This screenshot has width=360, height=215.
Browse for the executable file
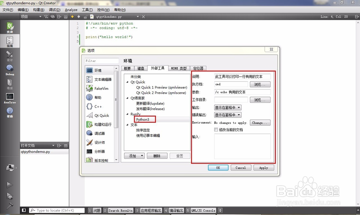click(260, 84)
